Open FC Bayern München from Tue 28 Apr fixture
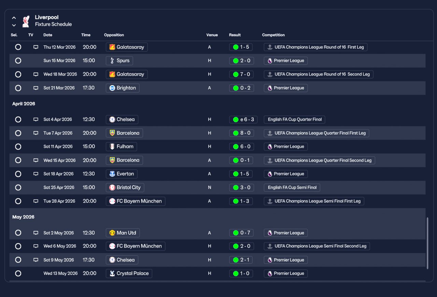This screenshot has height=297, width=437. pyautogui.click(x=136, y=201)
